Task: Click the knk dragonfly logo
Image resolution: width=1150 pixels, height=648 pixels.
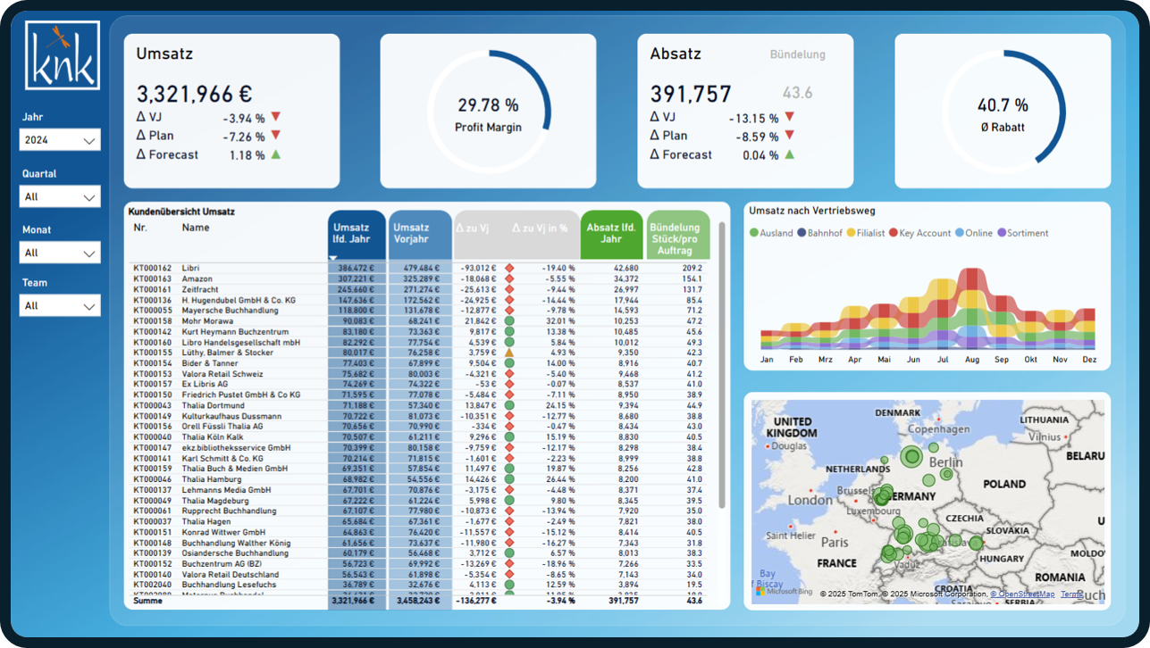Action: (63, 55)
